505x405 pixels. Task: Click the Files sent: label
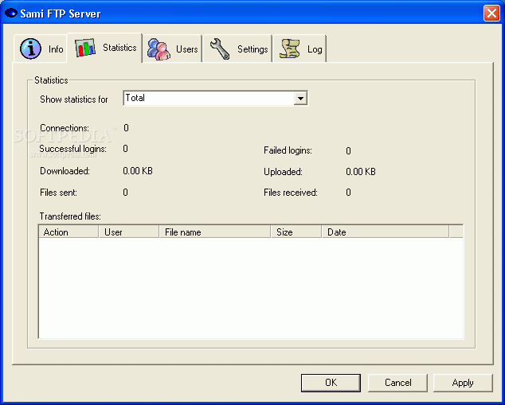(x=58, y=193)
